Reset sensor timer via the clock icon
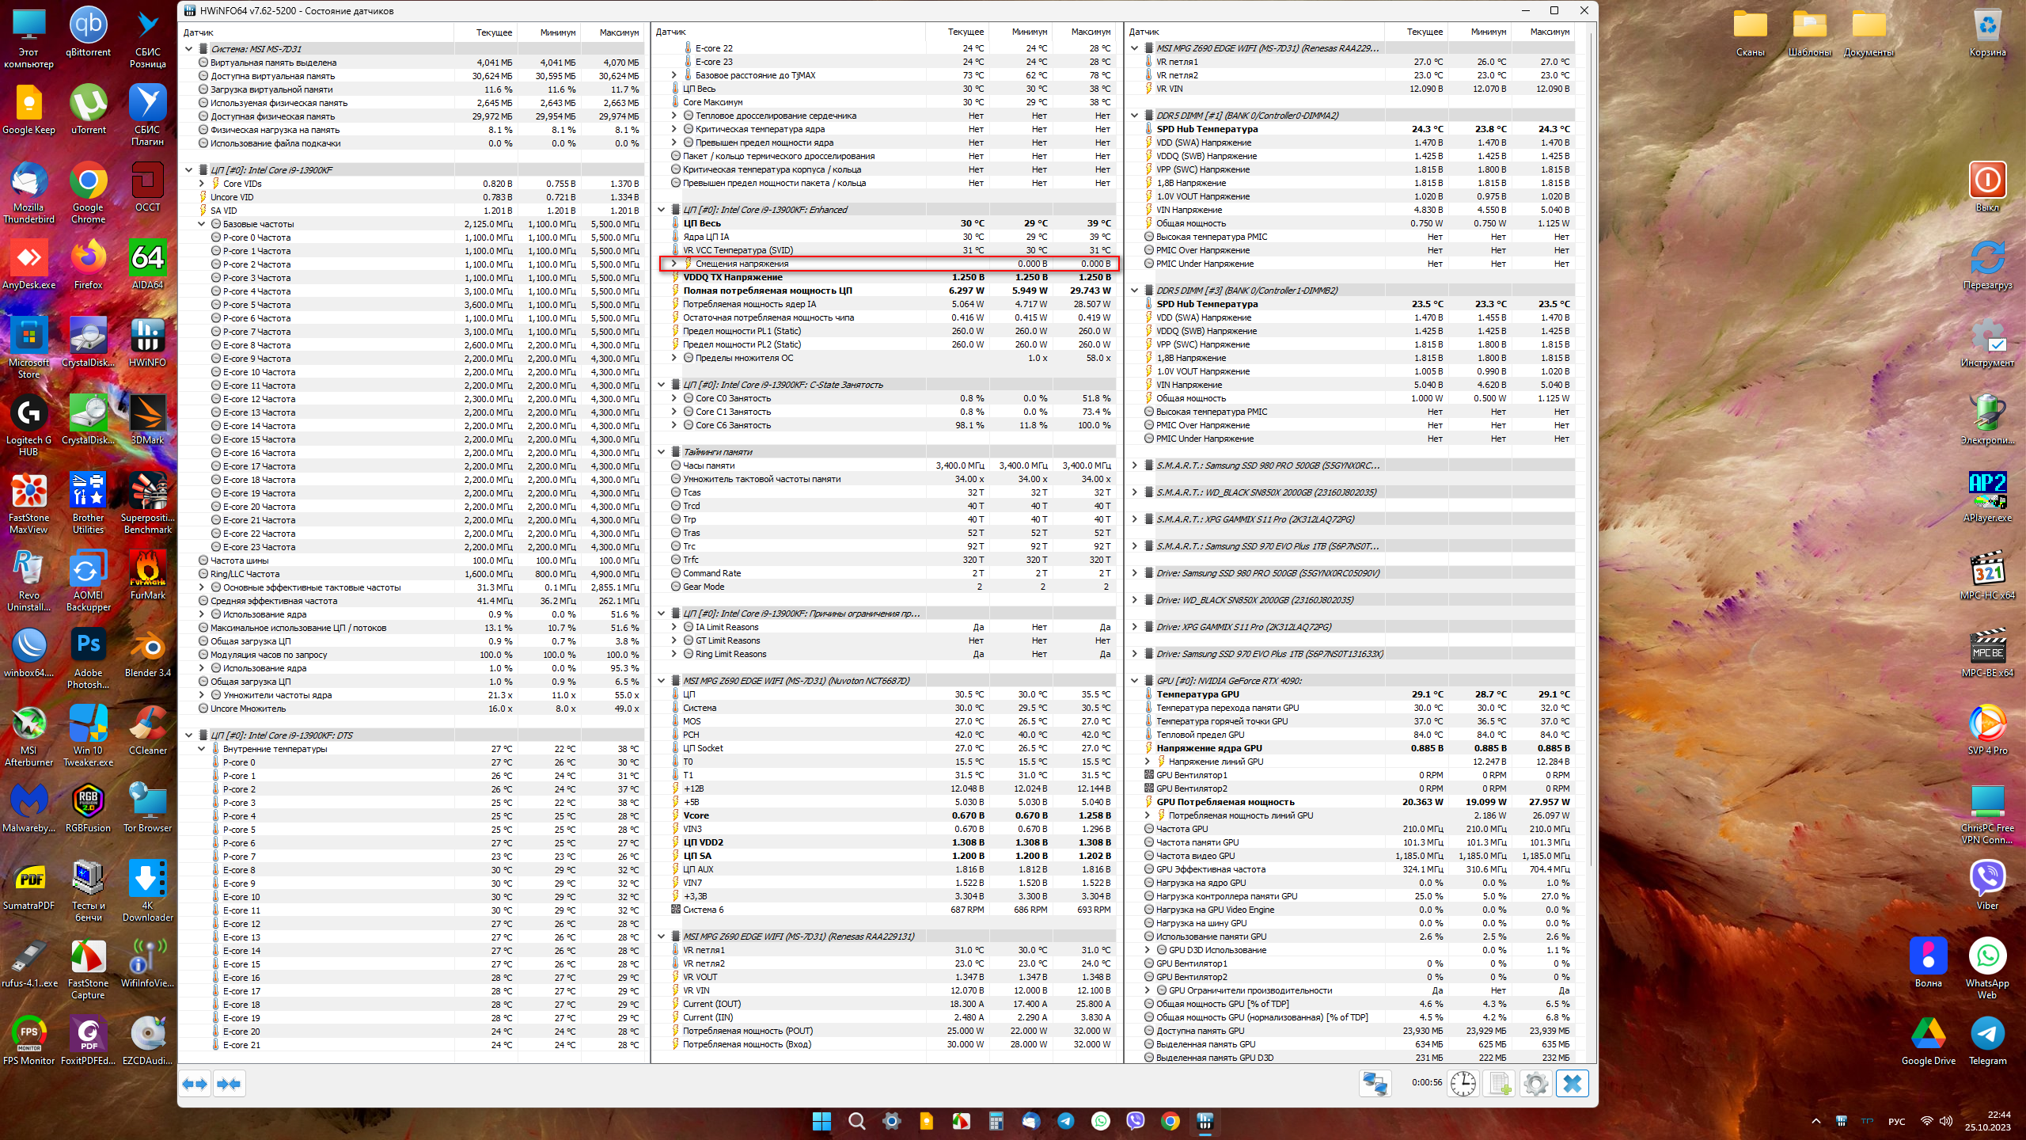The height and width of the screenshot is (1140, 2026). [x=1463, y=1083]
